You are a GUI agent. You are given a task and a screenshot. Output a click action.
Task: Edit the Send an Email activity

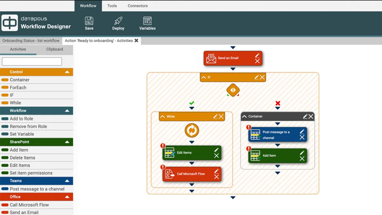[x=257, y=55]
